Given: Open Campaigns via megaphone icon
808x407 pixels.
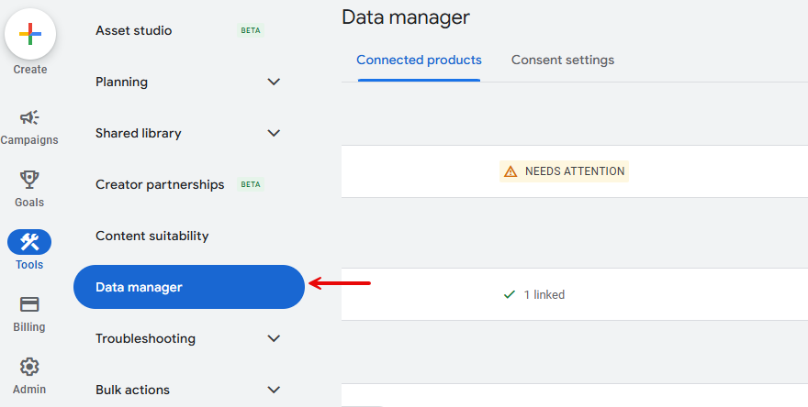Looking at the screenshot, I should [x=29, y=117].
